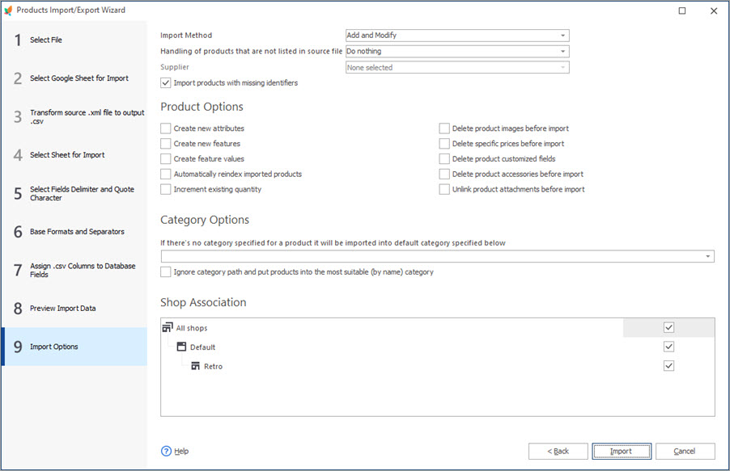
Task: Check the Create feature values option
Action: tap(165, 159)
